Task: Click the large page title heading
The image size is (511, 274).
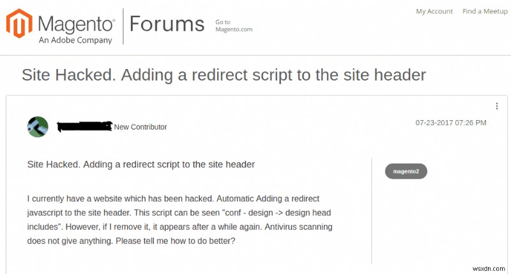Action: (224, 75)
